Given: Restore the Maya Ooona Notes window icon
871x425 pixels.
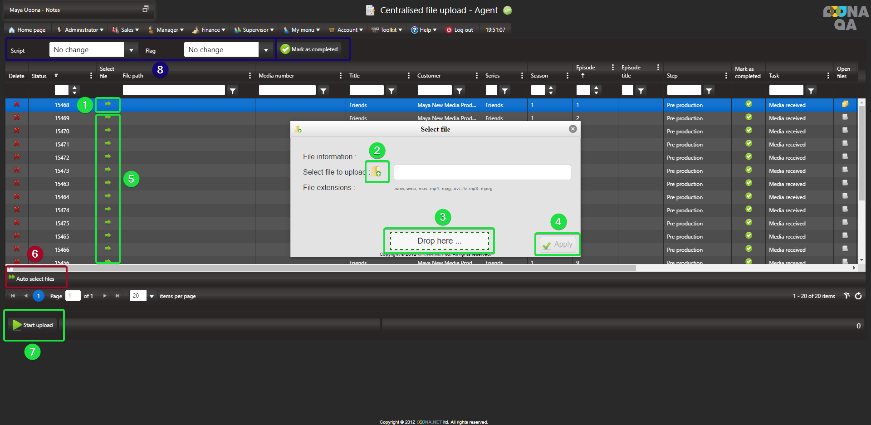Looking at the screenshot, I should click(145, 9).
